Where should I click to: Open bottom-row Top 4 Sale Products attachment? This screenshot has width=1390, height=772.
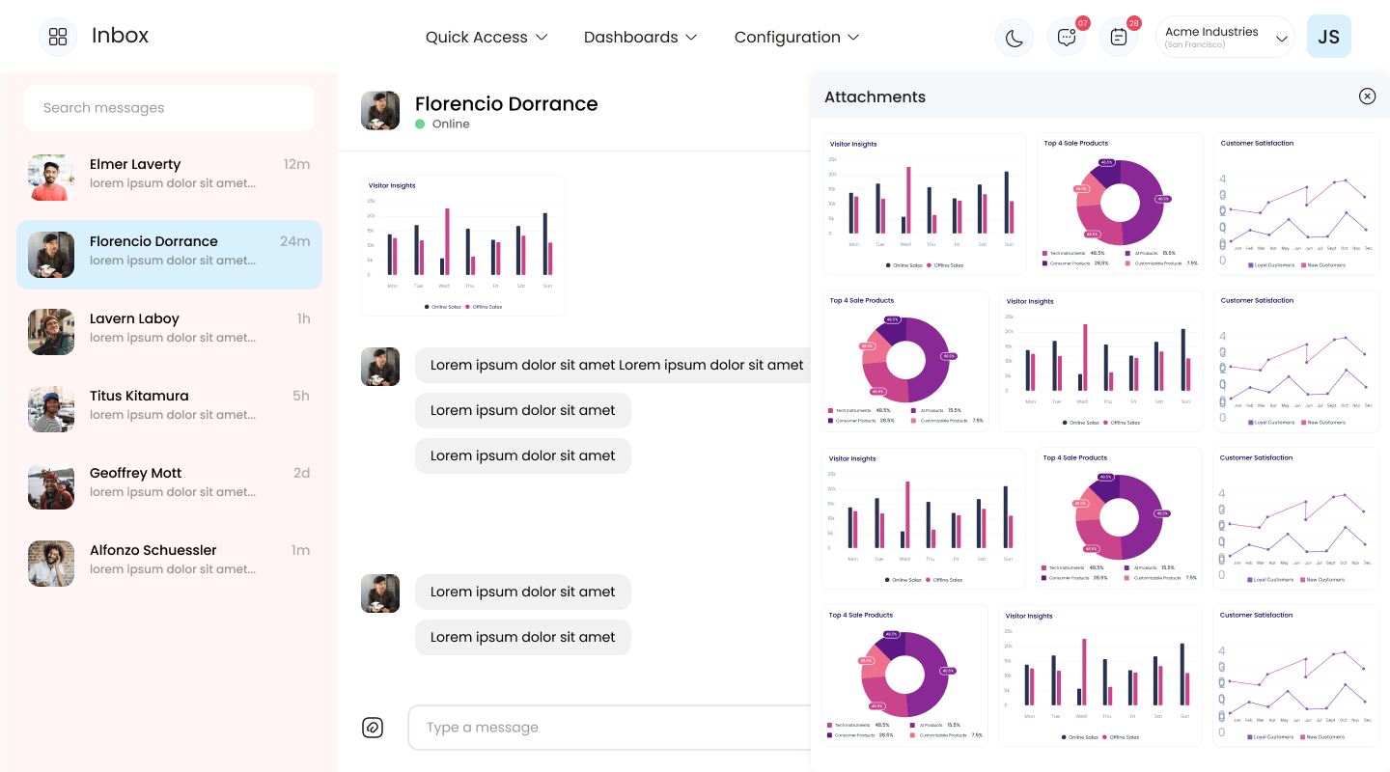tap(905, 675)
